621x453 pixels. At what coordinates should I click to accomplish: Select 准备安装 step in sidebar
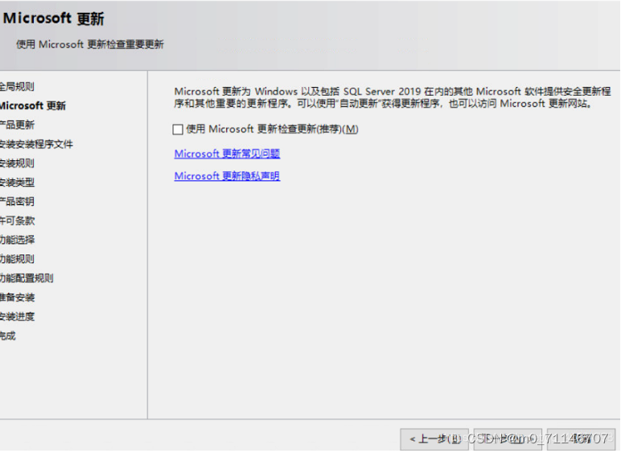coord(17,298)
